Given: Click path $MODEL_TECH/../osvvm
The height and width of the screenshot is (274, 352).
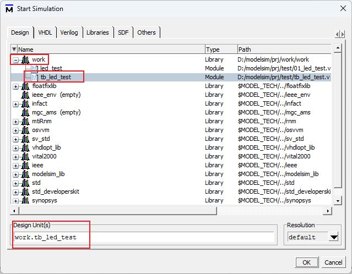Looking at the screenshot, I should click(x=270, y=130).
